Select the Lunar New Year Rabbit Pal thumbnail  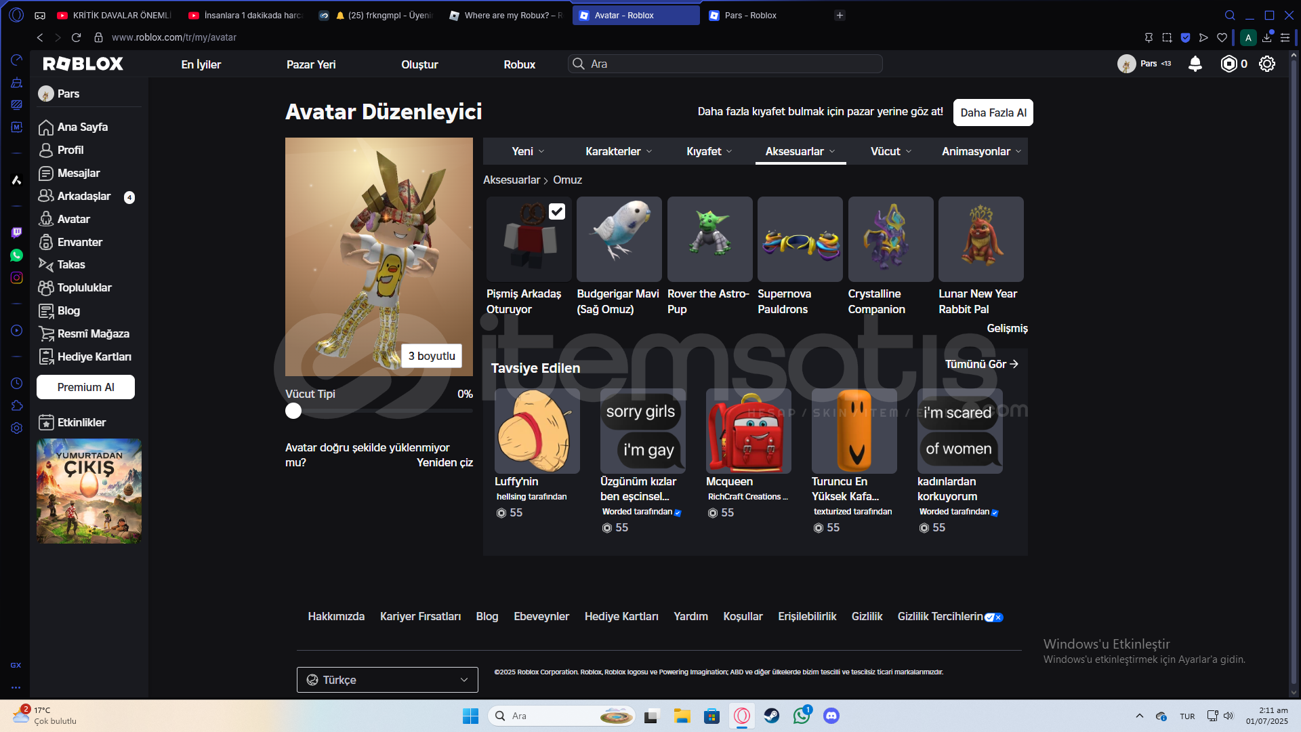pos(981,239)
